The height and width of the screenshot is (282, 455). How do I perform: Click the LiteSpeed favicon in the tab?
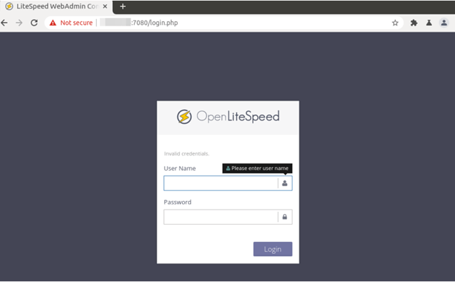click(x=9, y=7)
